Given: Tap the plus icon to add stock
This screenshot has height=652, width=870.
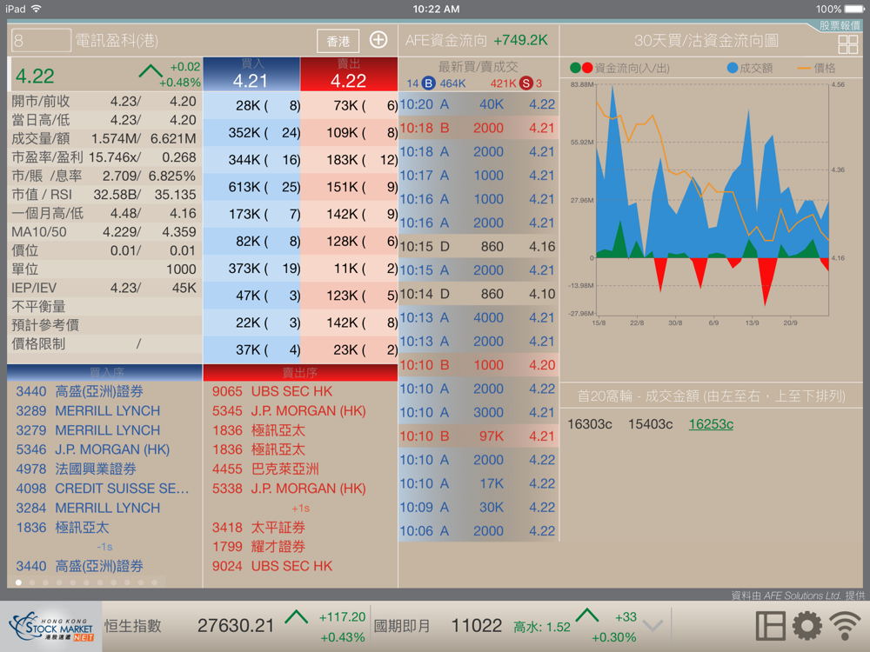Looking at the screenshot, I should 378,40.
